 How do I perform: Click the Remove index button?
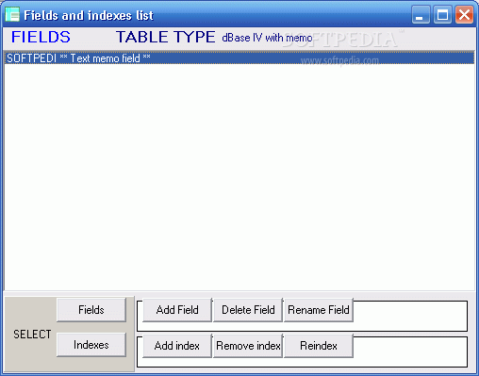click(x=248, y=346)
